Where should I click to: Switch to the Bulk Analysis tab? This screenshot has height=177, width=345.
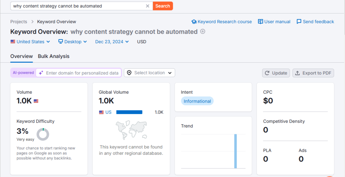click(x=54, y=56)
